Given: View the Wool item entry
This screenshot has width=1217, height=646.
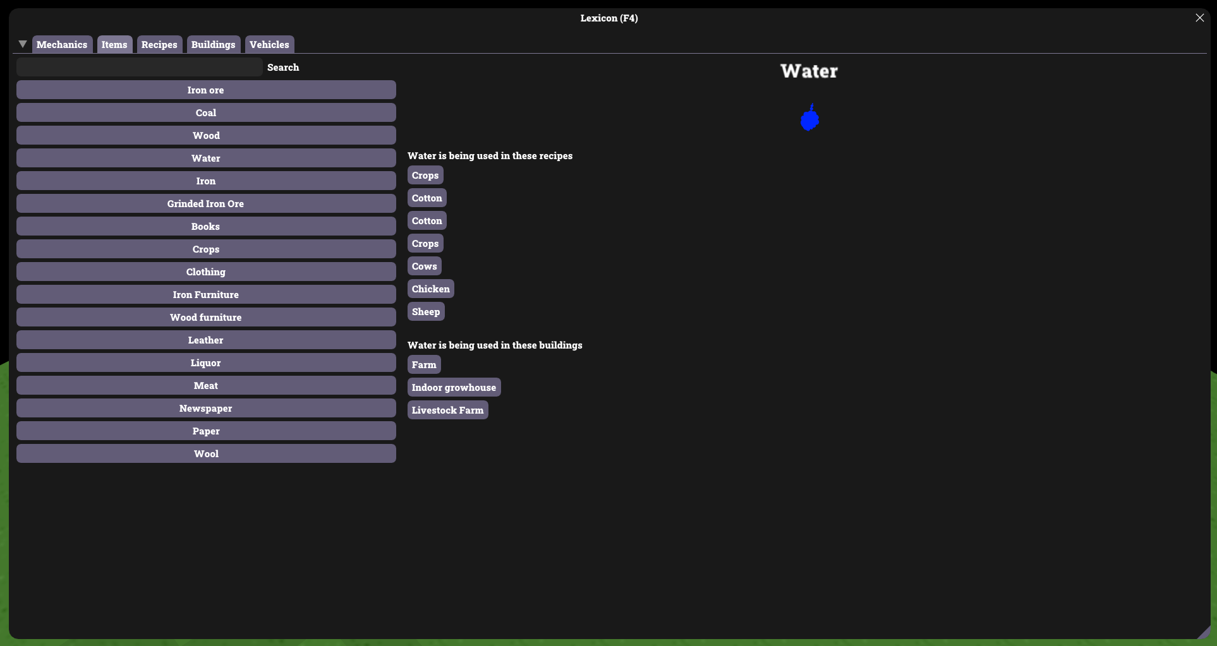Looking at the screenshot, I should (x=206, y=453).
